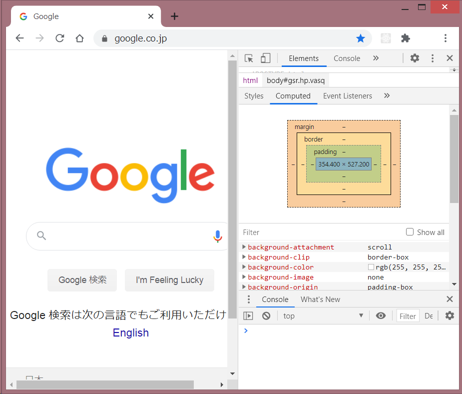Expand the background-color property
Viewport: 462px width, 394px height.
[244, 267]
